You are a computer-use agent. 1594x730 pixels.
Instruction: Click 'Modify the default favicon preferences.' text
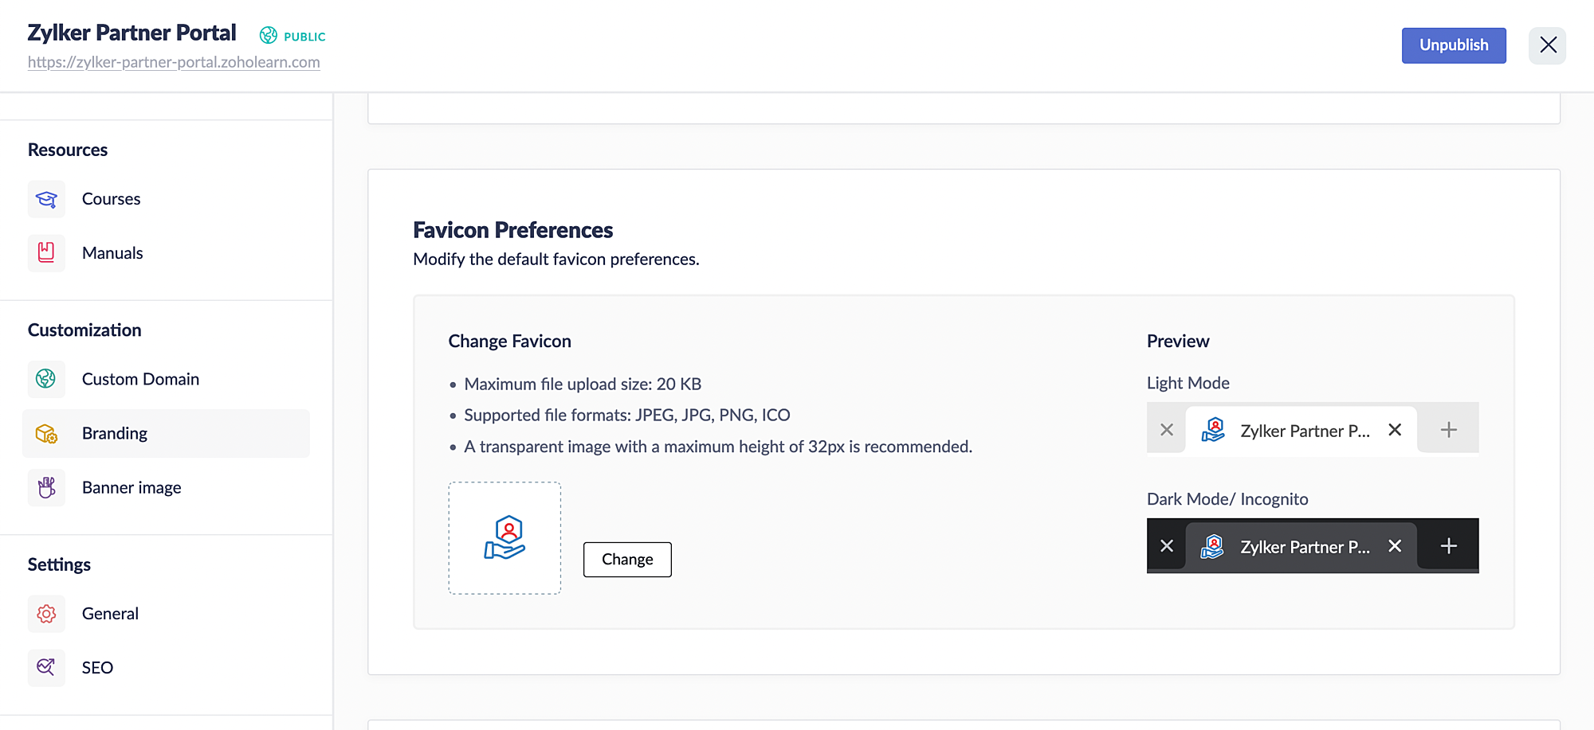tap(556, 260)
